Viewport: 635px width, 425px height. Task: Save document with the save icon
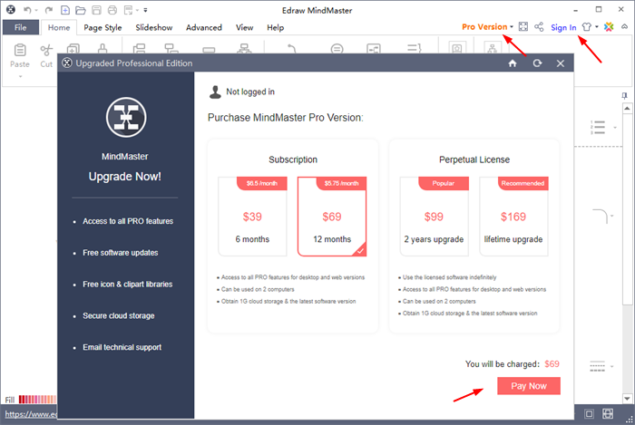(96, 10)
